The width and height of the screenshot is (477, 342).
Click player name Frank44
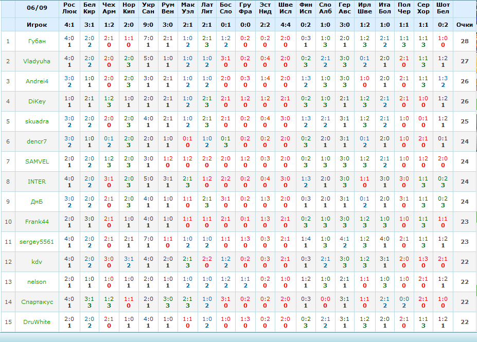tap(37, 222)
